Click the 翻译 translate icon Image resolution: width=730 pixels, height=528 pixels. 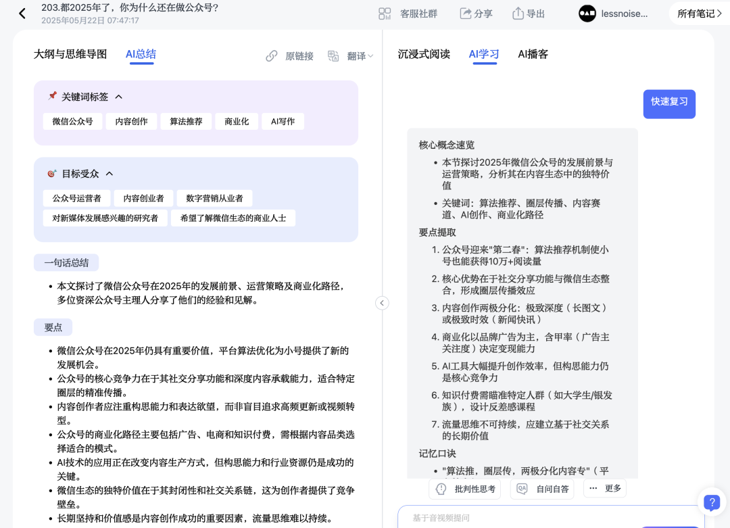click(333, 56)
